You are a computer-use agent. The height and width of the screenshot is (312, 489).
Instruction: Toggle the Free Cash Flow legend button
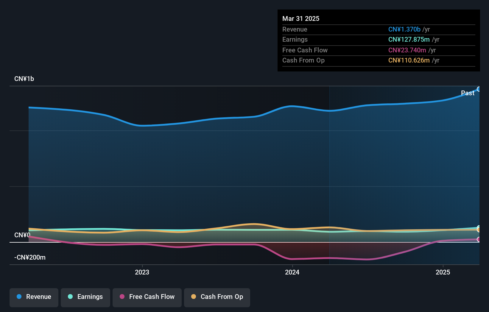(x=147, y=297)
